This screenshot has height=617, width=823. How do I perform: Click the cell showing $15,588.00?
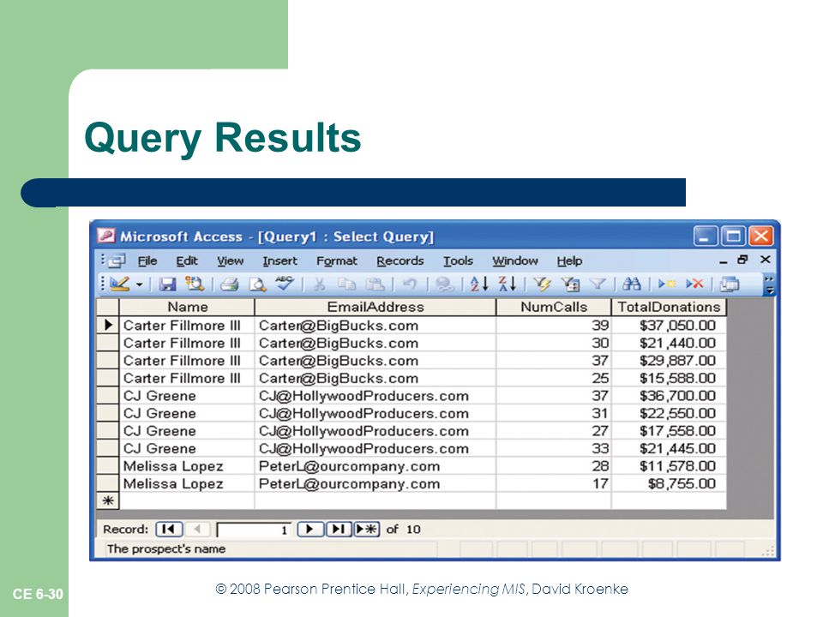point(669,378)
